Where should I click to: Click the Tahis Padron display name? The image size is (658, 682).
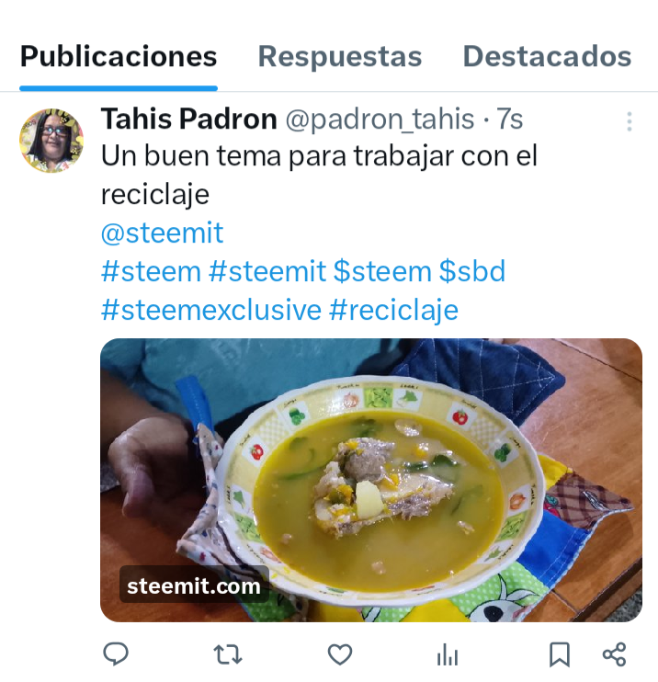tap(188, 119)
